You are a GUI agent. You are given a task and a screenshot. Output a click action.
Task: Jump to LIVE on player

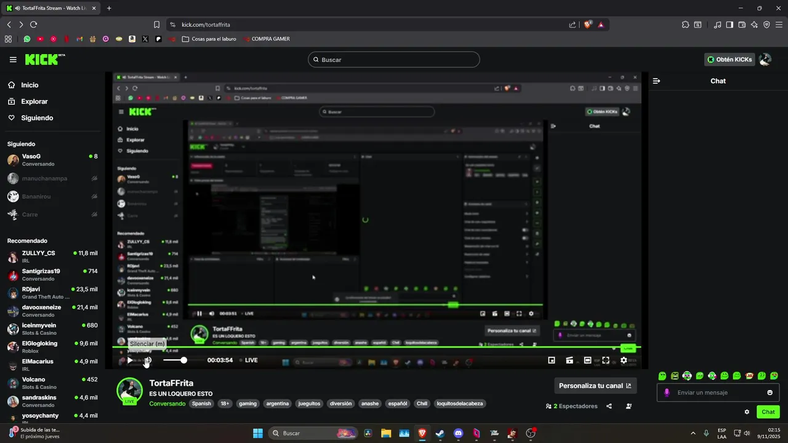(251, 360)
